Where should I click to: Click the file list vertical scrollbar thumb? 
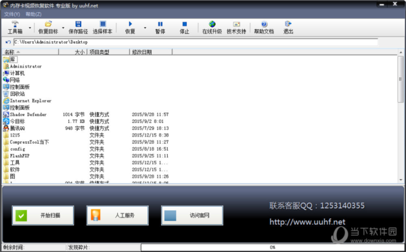[x=401, y=79]
